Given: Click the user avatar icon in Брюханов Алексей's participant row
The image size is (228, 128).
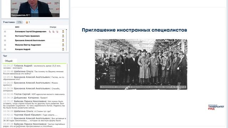Looking at the screenshot, I should coord(63,41).
